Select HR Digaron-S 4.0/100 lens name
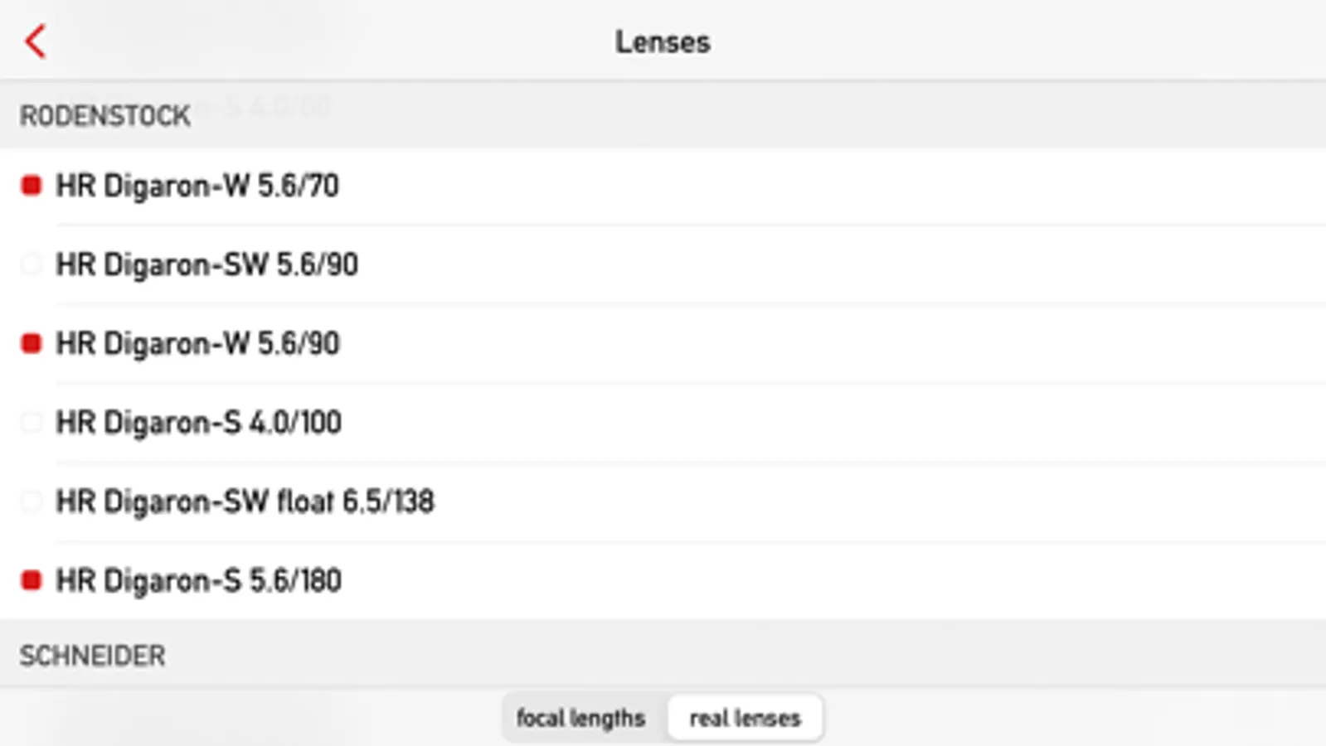Image resolution: width=1326 pixels, height=746 pixels. tap(198, 423)
